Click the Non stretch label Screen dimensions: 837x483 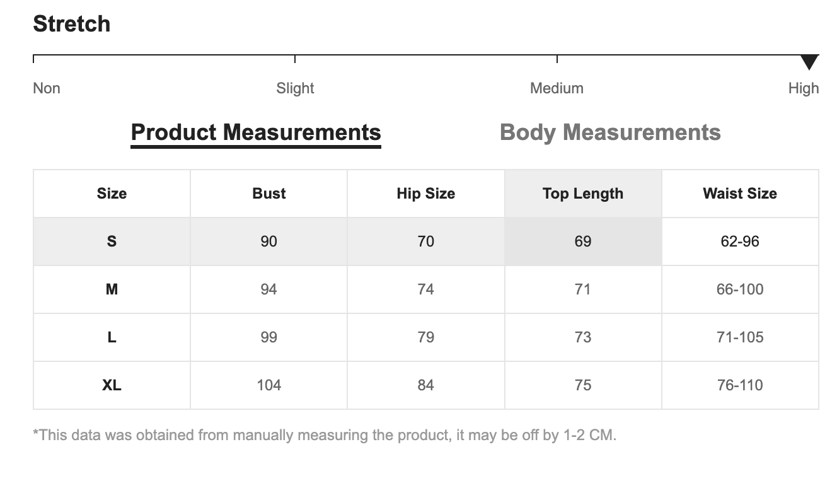pos(47,88)
